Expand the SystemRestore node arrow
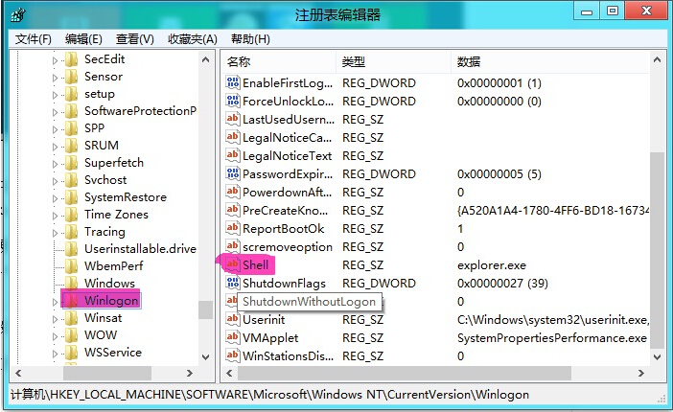The image size is (673, 412). click(x=55, y=198)
